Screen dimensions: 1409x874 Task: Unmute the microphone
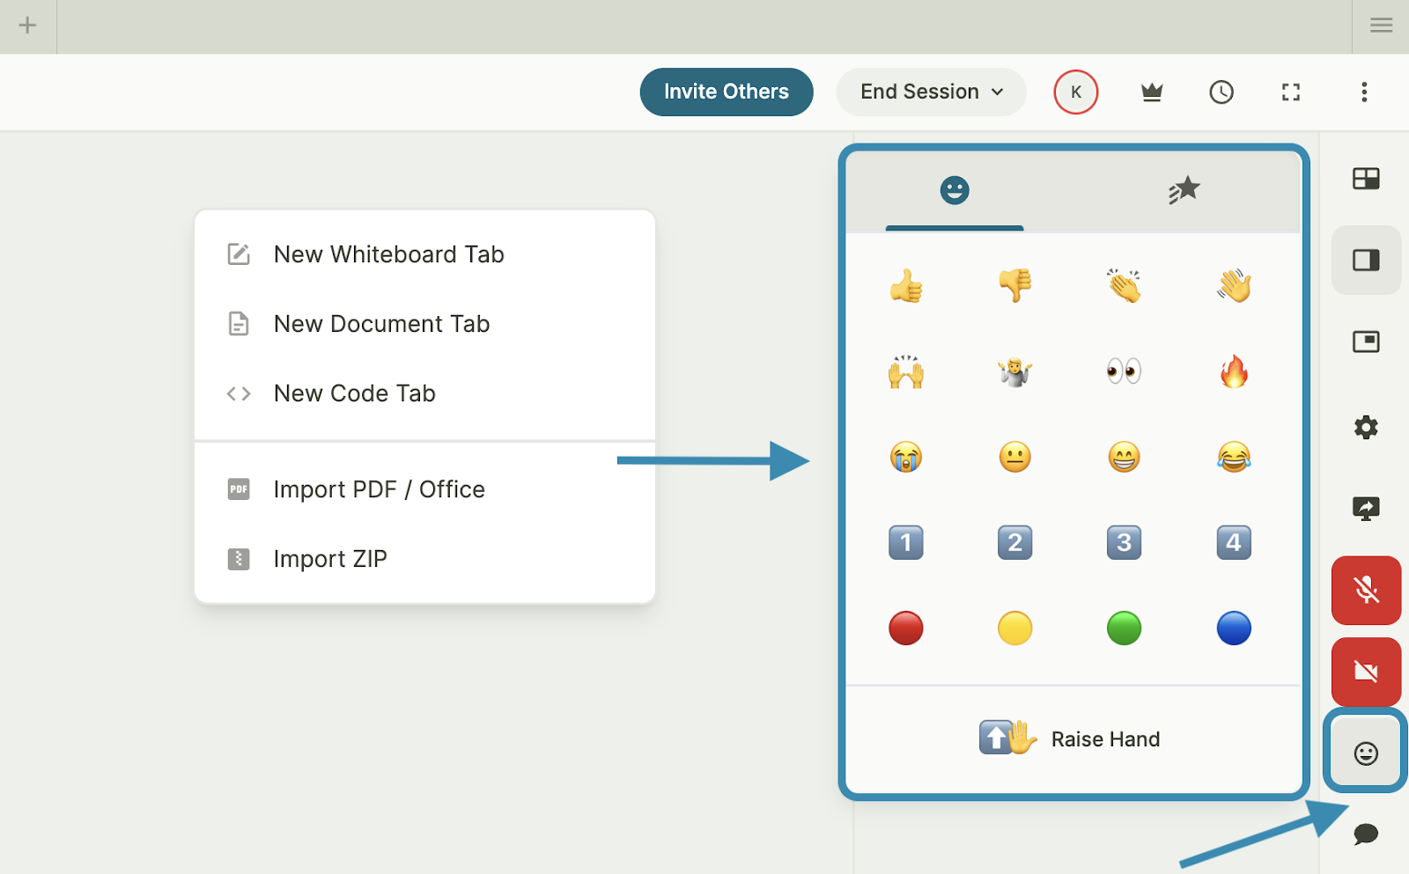[x=1365, y=590]
